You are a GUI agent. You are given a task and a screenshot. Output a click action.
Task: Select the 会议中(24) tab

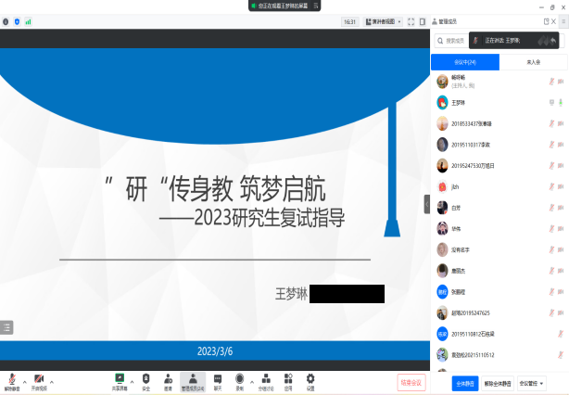tap(466, 62)
